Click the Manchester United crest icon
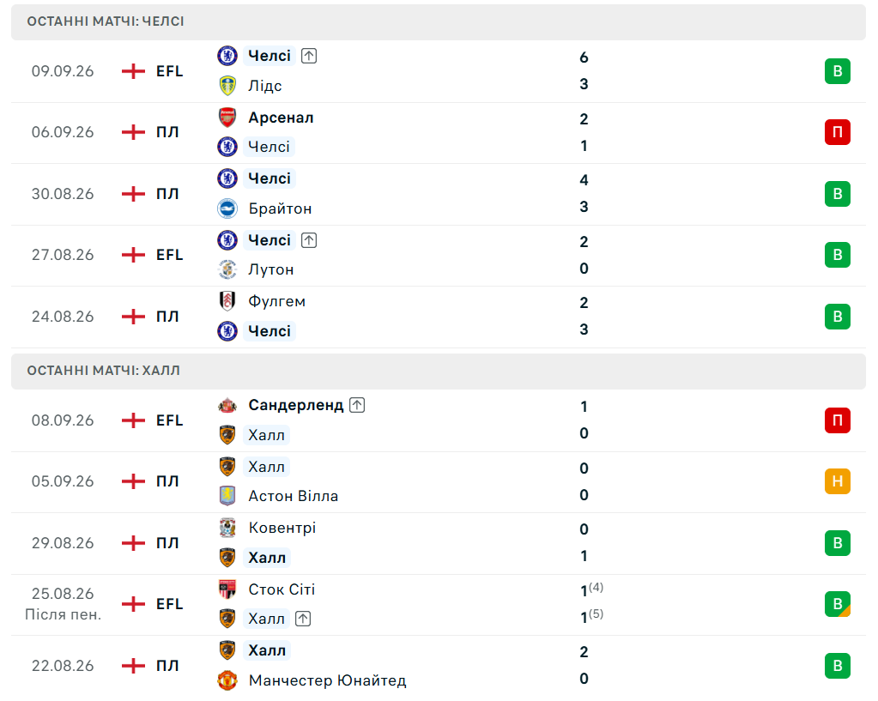The image size is (878, 701). (x=227, y=680)
